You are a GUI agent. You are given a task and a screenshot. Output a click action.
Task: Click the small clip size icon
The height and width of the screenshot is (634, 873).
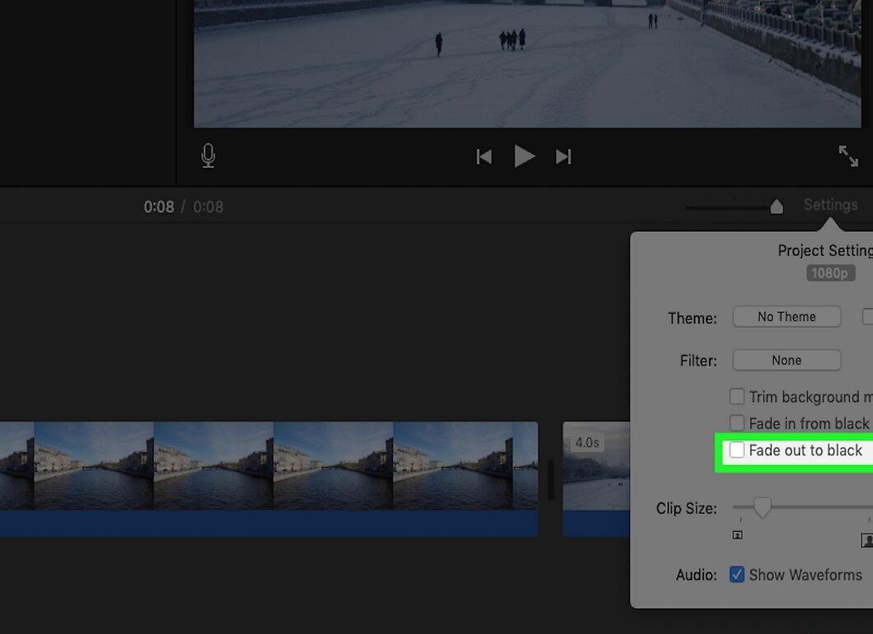coord(737,535)
